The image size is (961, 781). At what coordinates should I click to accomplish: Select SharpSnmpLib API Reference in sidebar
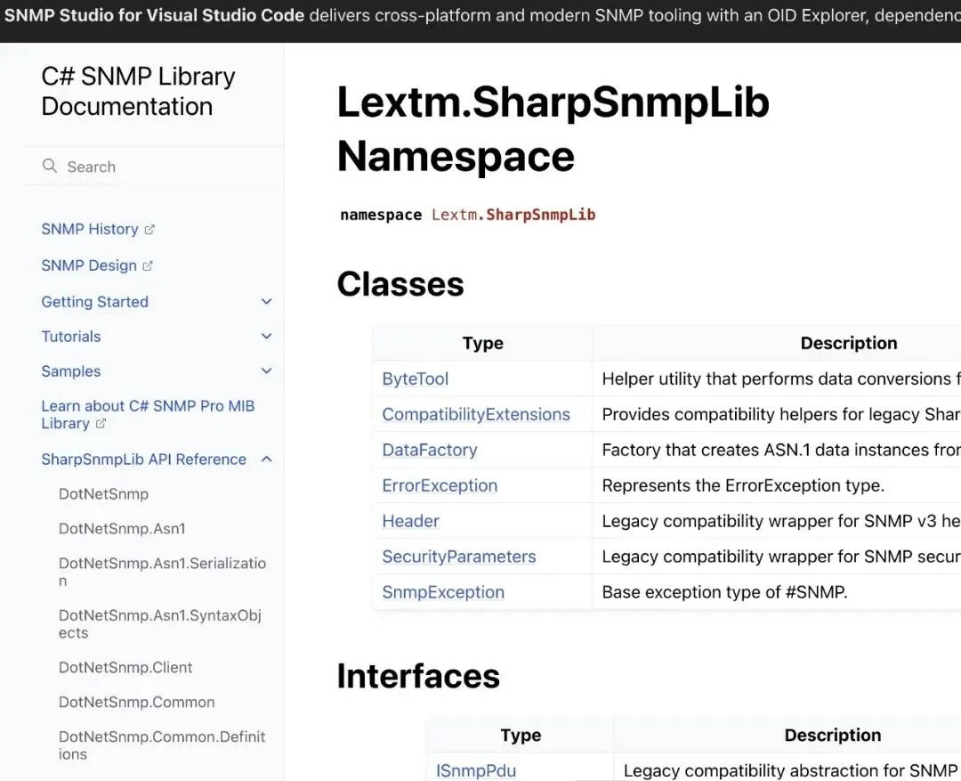[x=143, y=459]
